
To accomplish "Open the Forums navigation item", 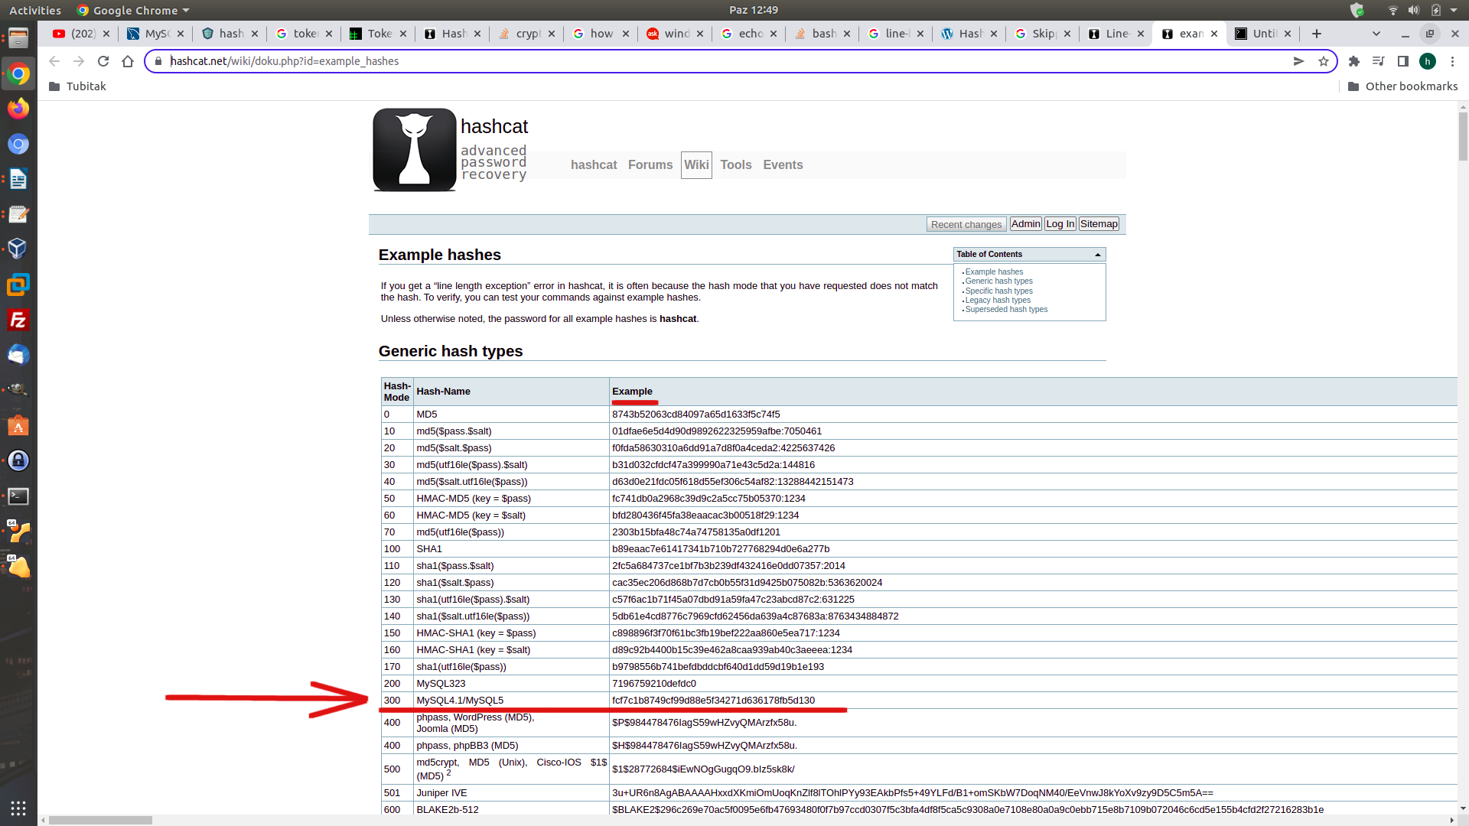I will click(650, 165).
